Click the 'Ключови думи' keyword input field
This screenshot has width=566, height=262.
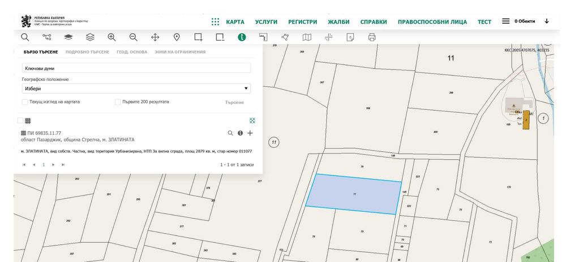[x=136, y=68]
